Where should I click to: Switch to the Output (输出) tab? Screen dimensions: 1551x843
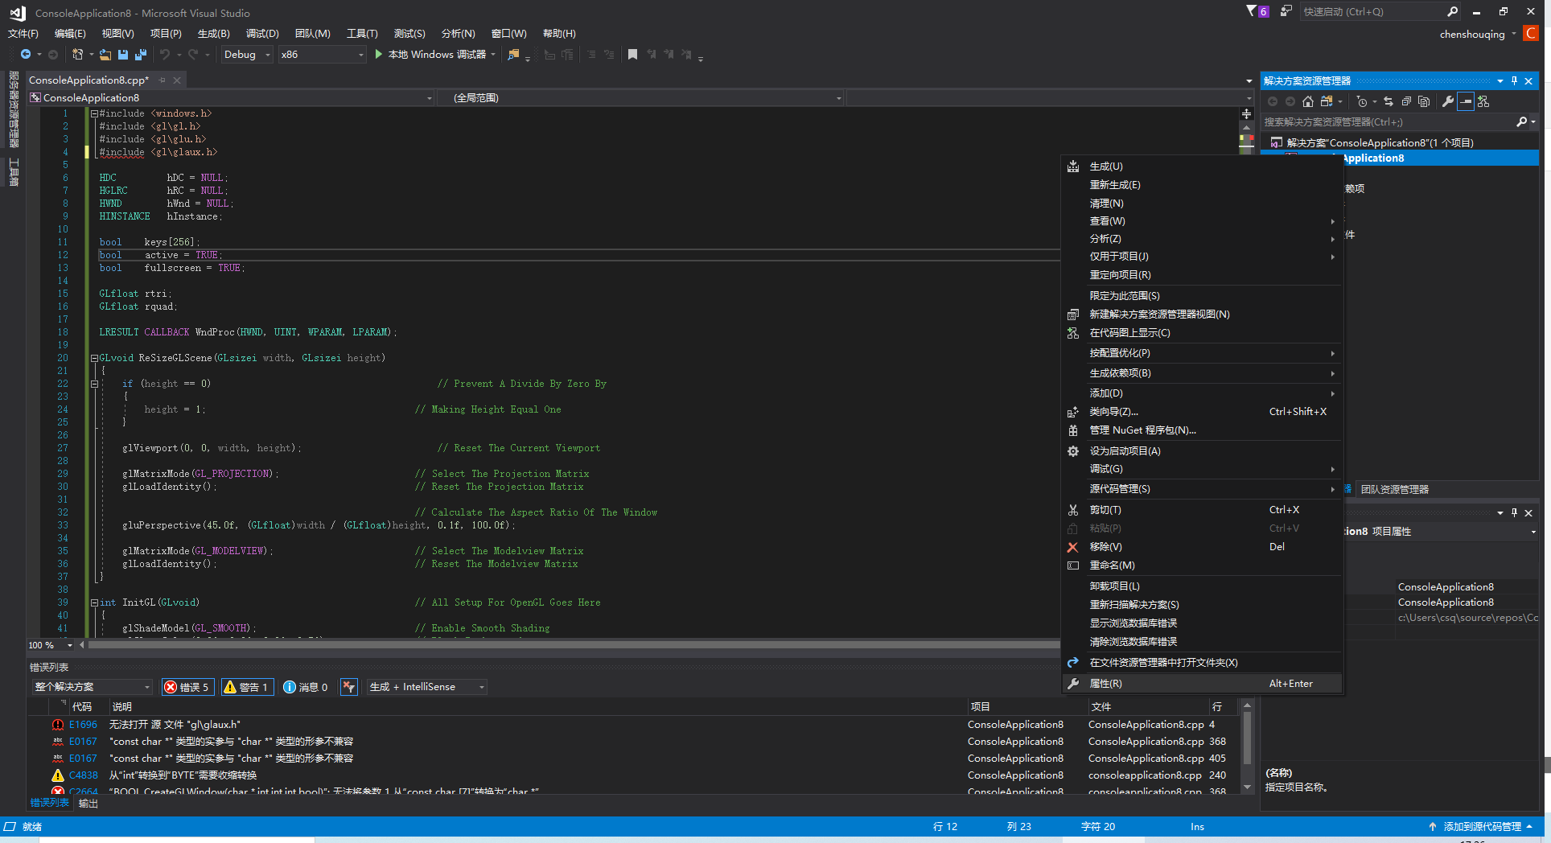(x=88, y=804)
